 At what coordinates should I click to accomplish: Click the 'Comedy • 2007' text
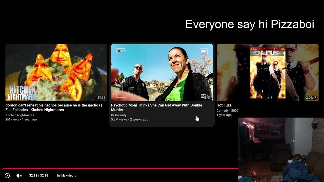tap(228, 110)
